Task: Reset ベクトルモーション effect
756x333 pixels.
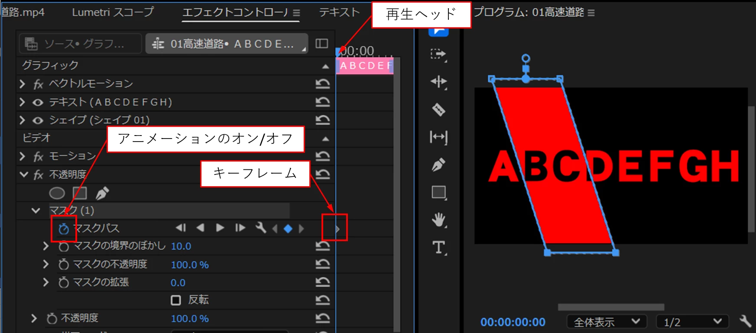Action: (323, 84)
